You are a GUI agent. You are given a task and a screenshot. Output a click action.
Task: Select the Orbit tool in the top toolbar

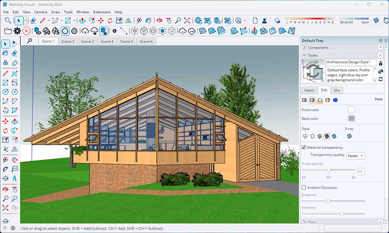(x=159, y=20)
